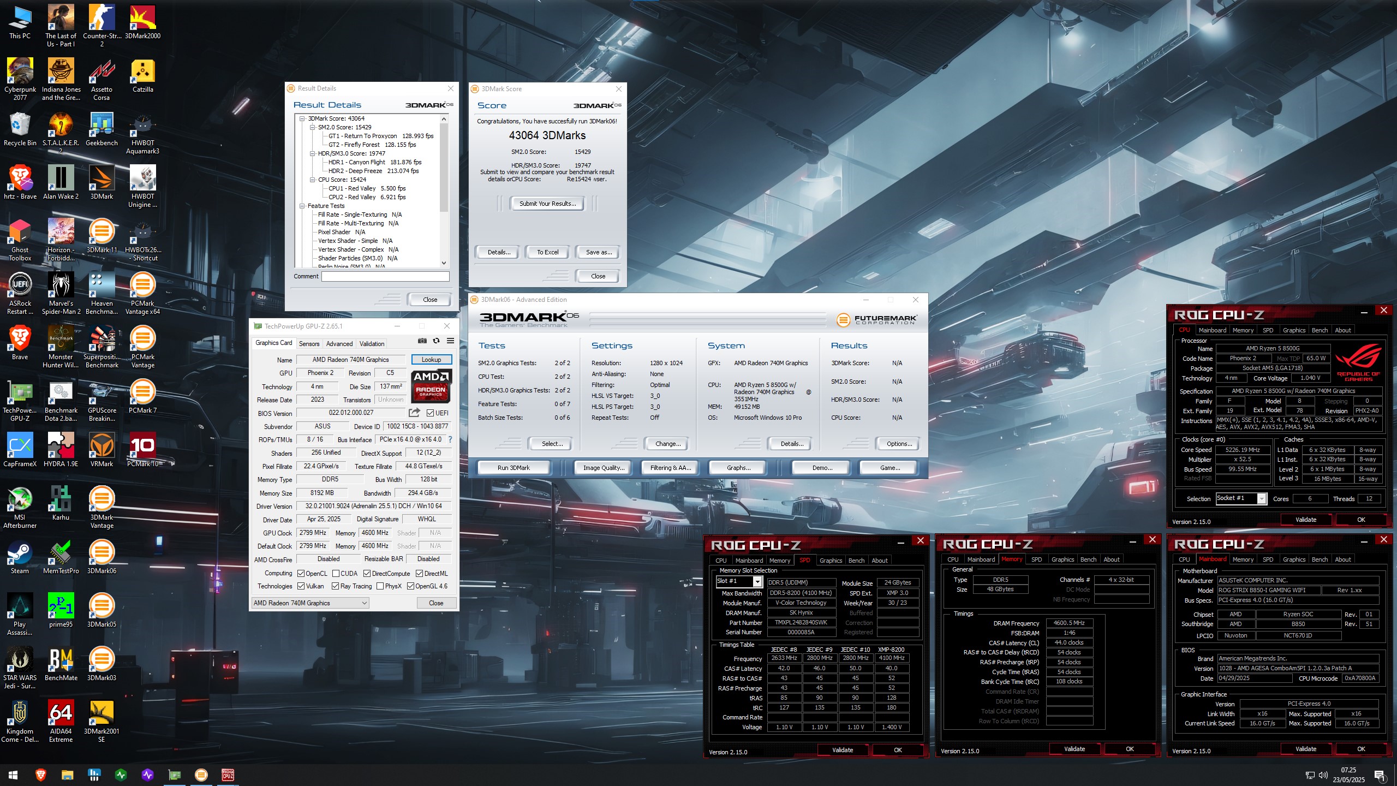Open the Recycle Bin desktop icon
Viewport: 1397px width, 786px height.
pyautogui.click(x=20, y=129)
